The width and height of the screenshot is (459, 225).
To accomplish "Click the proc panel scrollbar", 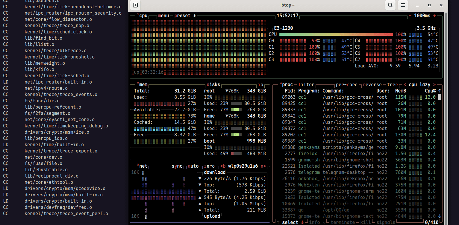I will point(439,97).
